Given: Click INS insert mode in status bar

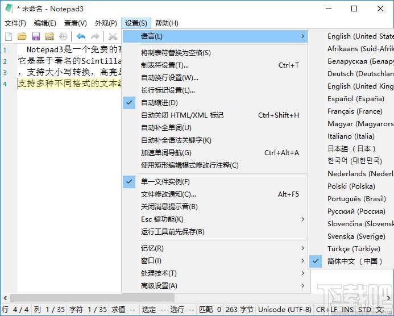Looking at the screenshot, I should (347, 310).
